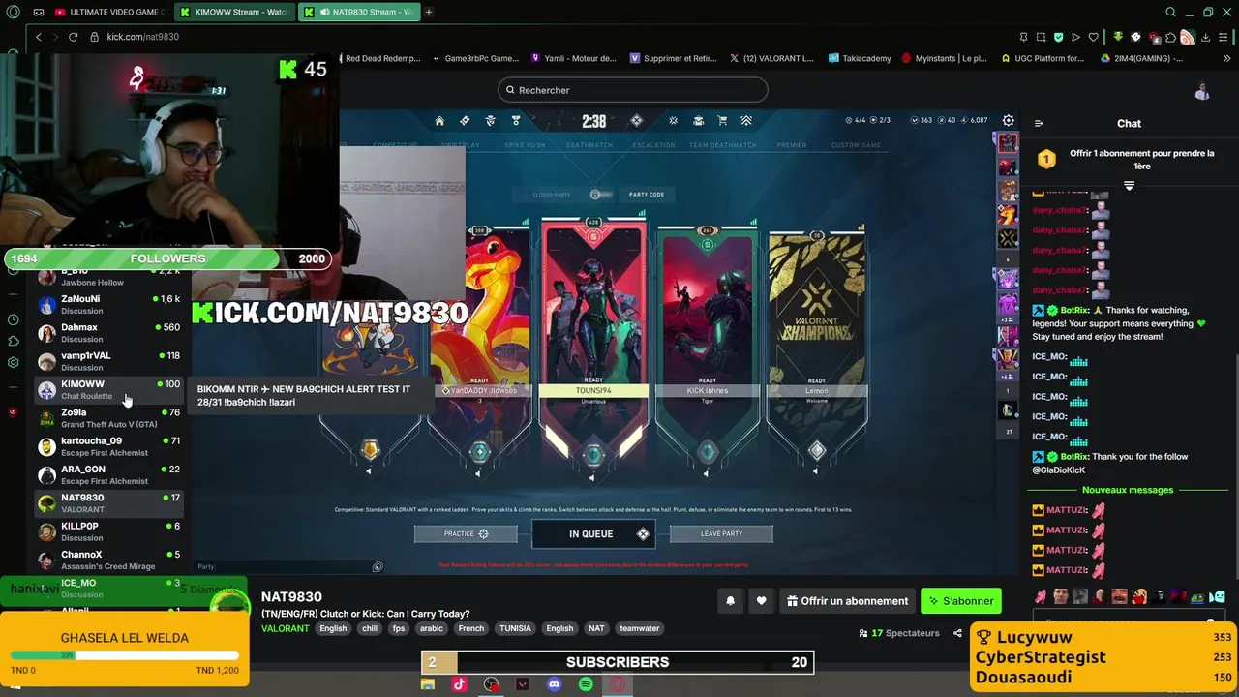Viewport: 1239px width, 697px height.
Task: Open vamp1rVAL channel in sidebar
Action: [109, 361]
